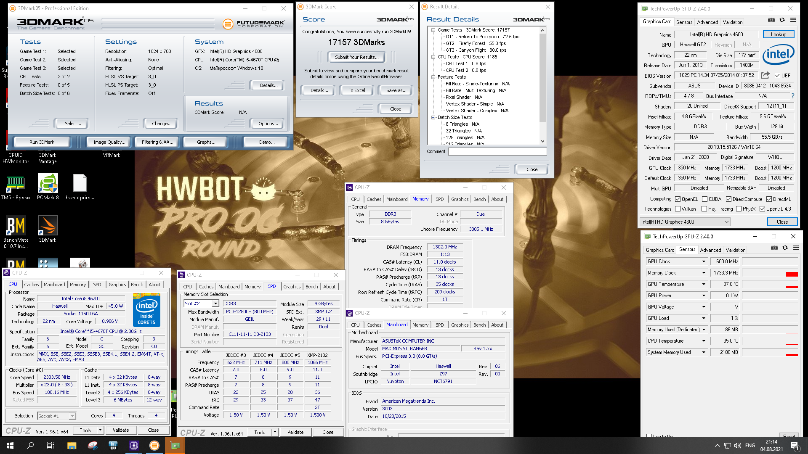The height and width of the screenshot is (454, 808).
Task: Open taskbar search magnifier
Action: tap(30, 446)
